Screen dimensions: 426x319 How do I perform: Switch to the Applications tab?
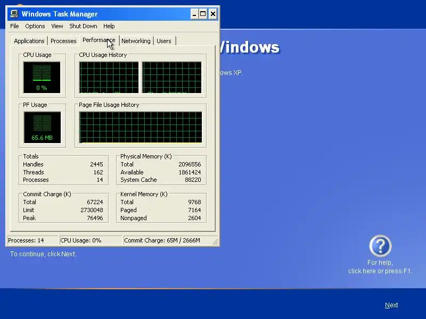(29, 41)
